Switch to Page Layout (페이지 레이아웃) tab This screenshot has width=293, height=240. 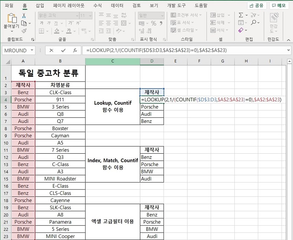[x=69, y=5]
